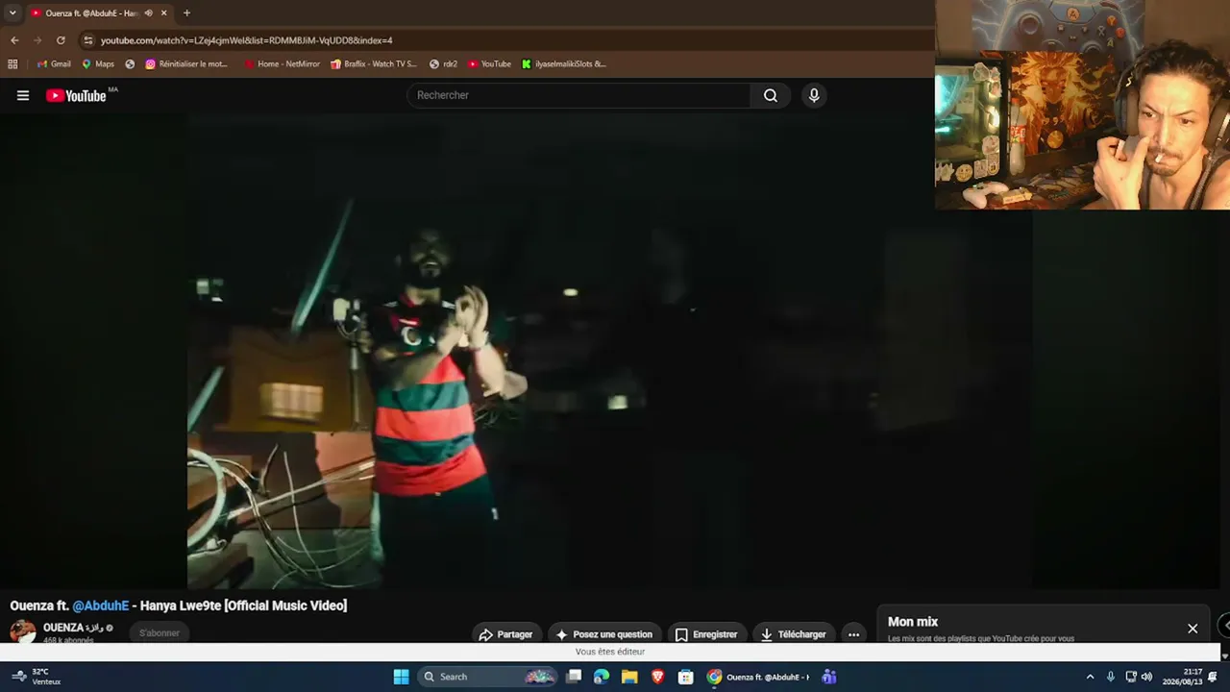Screen dimensions: 1230x692
Task: Open Microsoft Store from the taskbar
Action: [x=685, y=677]
